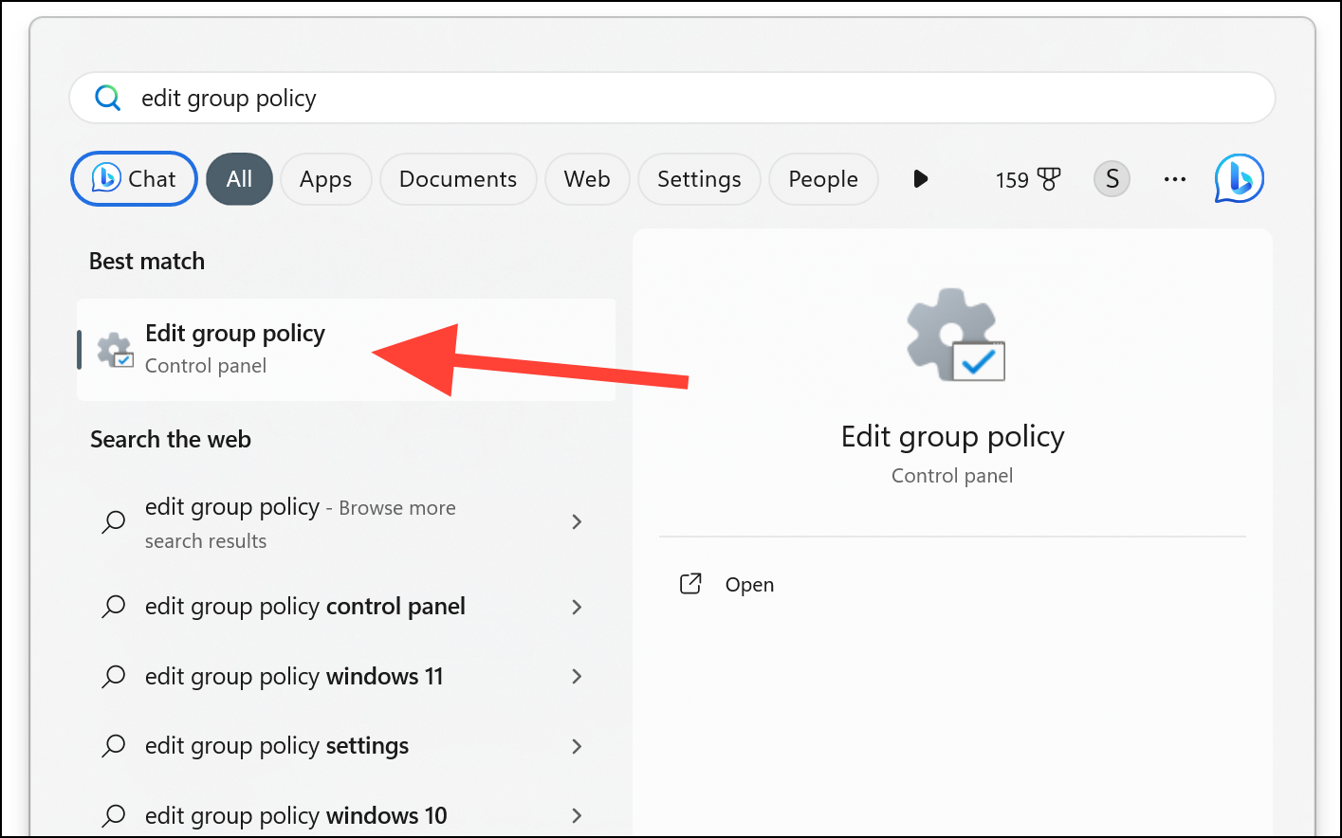This screenshot has width=1342, height=838.
Task: Show more filters with the play arrow
Action: tap(920, 179)
